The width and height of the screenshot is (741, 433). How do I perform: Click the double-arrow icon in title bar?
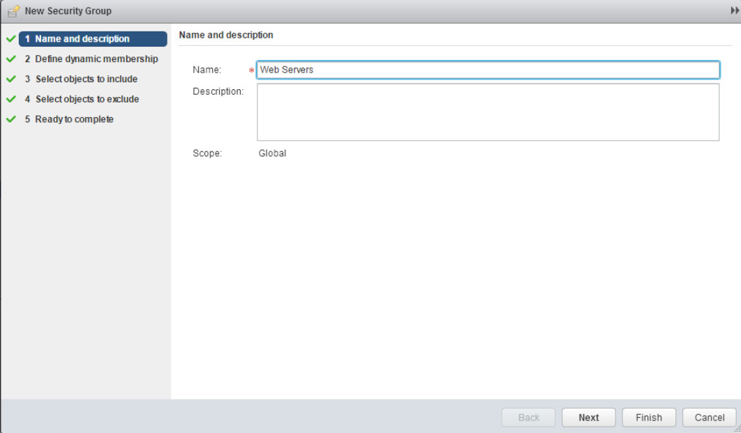(734, 11)
